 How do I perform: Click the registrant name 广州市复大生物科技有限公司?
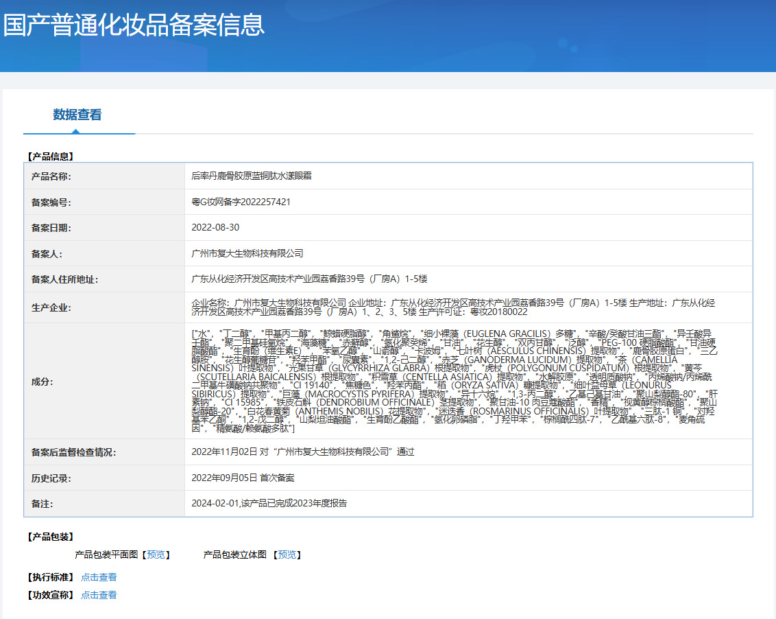point(247,254)
